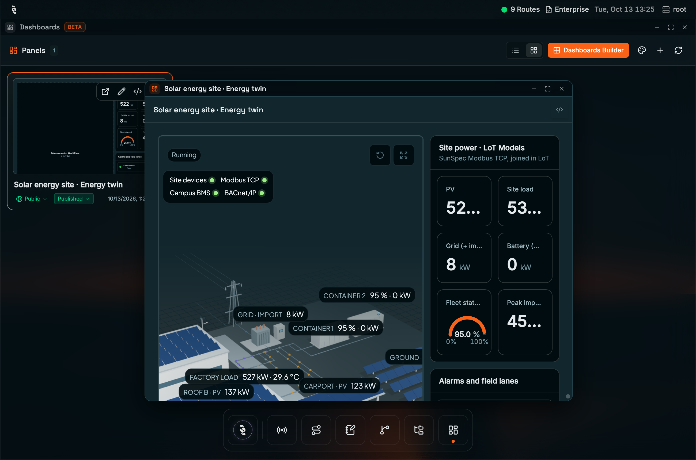696x460 pixels.
Task: Expand 3D twin view to fullscreen
Action: click(403, 155)
